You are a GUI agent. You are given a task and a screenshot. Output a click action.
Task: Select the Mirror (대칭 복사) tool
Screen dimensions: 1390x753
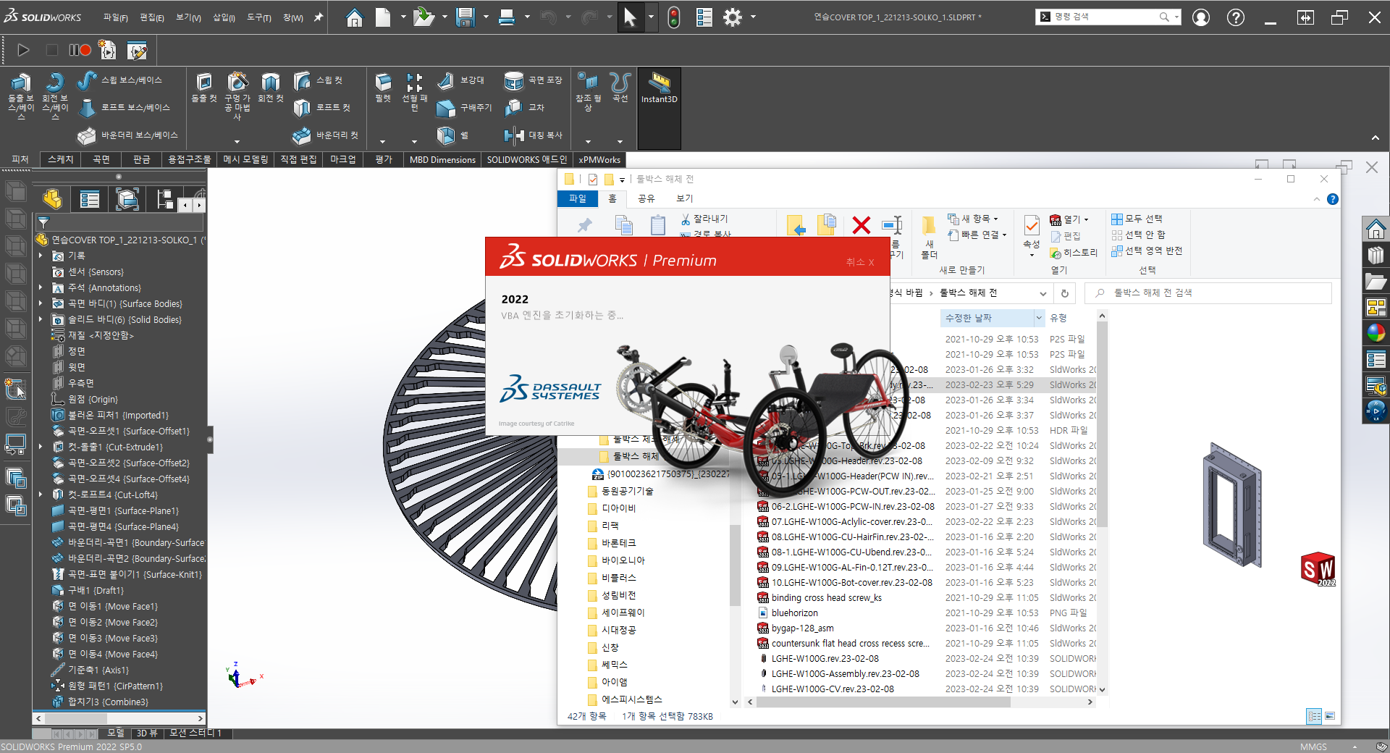tap(534, 135)
